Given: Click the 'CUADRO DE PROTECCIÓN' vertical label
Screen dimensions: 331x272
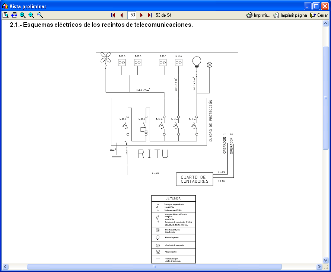Looking at the screenshot, I should click(211, 121).
